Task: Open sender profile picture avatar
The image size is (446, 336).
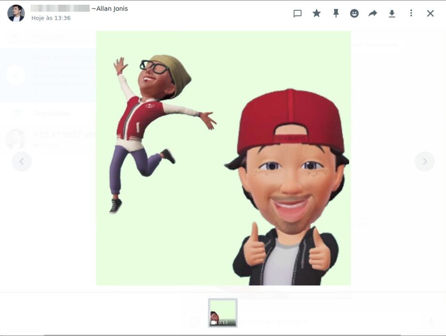Action: (x=16, y=13)
